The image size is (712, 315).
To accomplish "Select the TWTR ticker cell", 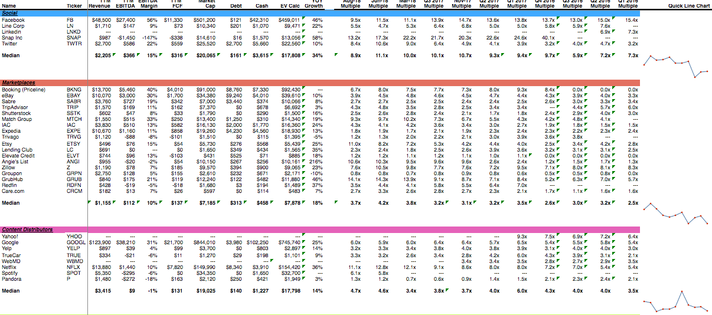I will click(74, 44).
